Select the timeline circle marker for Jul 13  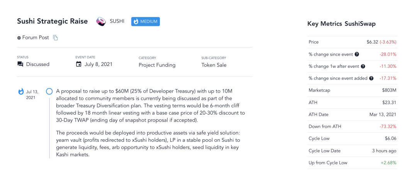(49, 92)
